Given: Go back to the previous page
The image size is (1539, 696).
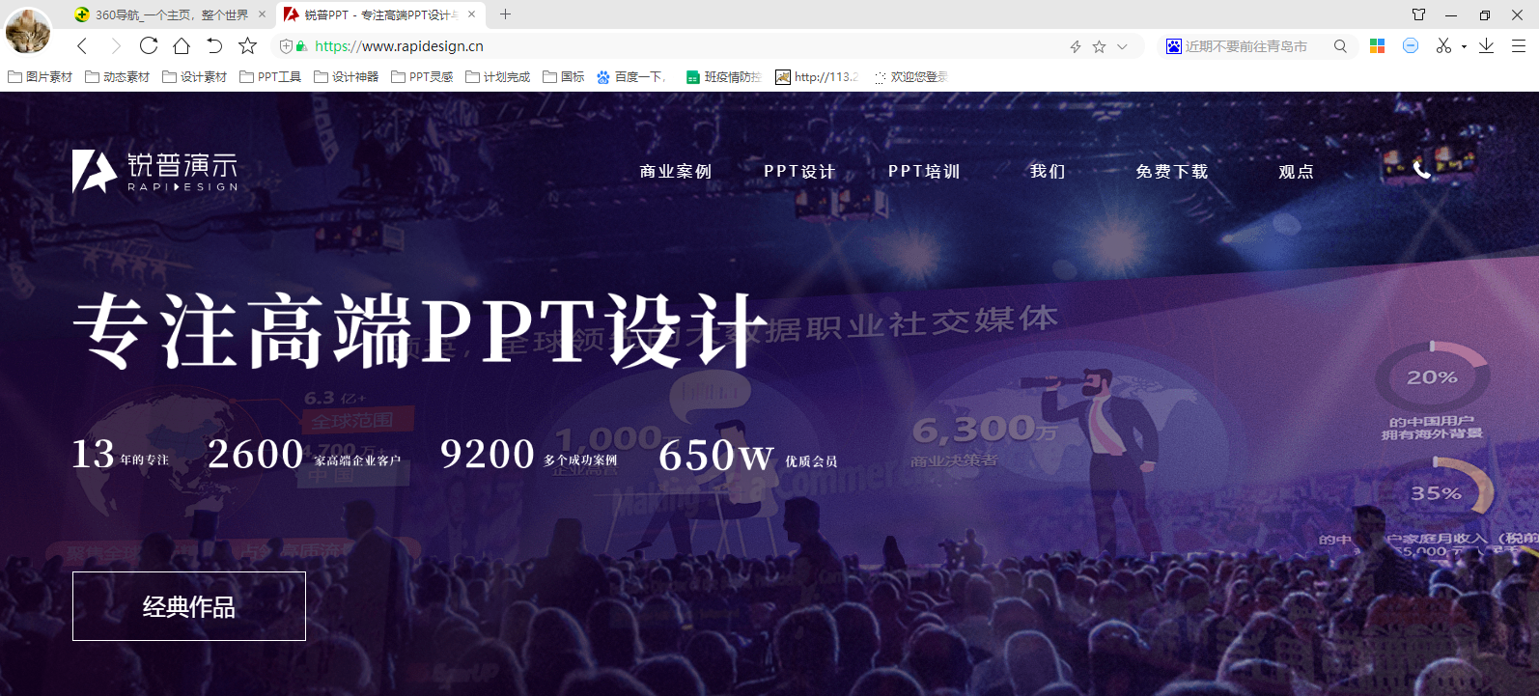Looking at the screenshot, I should coord(82,45).
